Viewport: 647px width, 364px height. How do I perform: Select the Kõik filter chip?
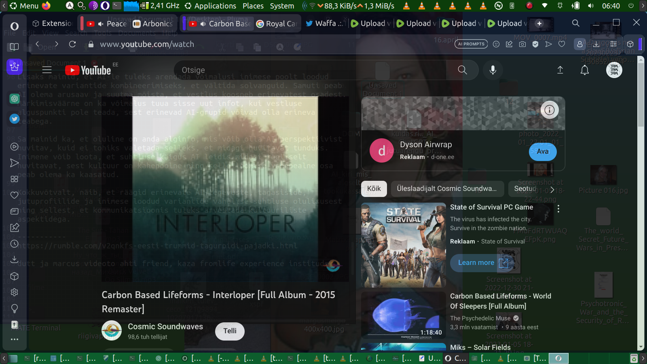pos(374,188)
